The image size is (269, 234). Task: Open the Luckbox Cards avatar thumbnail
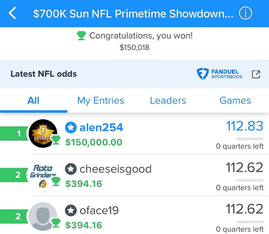tap(43, 134)
